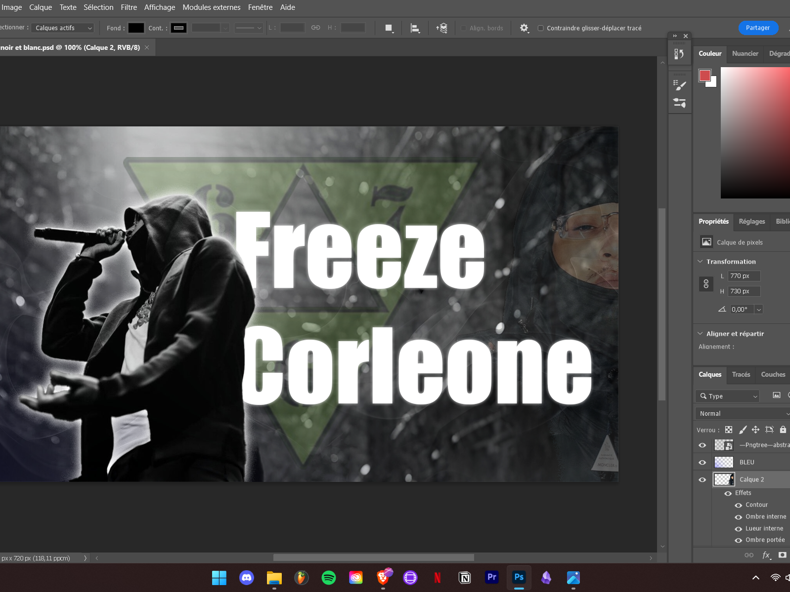Click the lock image pixels brush icon

(743, 430)
